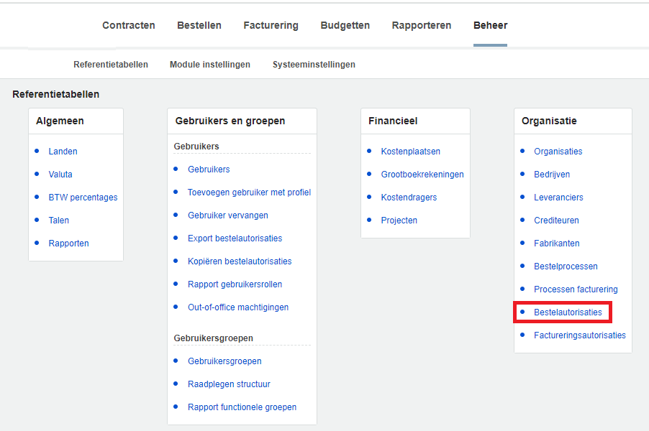The image size is (649, 431).
Task: Switch to the Contracten tab
Action: tap(129, 25)
